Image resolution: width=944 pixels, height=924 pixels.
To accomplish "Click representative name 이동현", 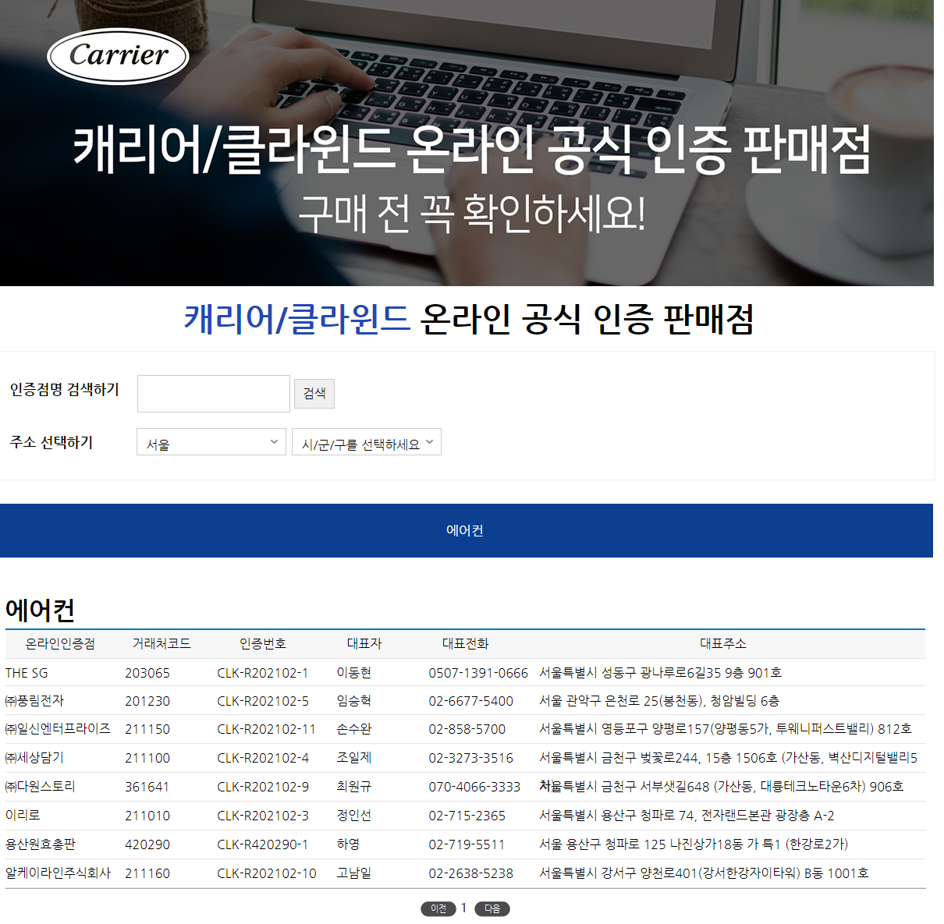I will pyautogui.click(x=354, y=672).
